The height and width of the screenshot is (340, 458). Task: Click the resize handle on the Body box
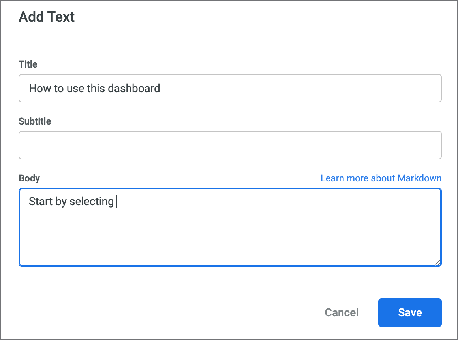(x=437, y=262)
